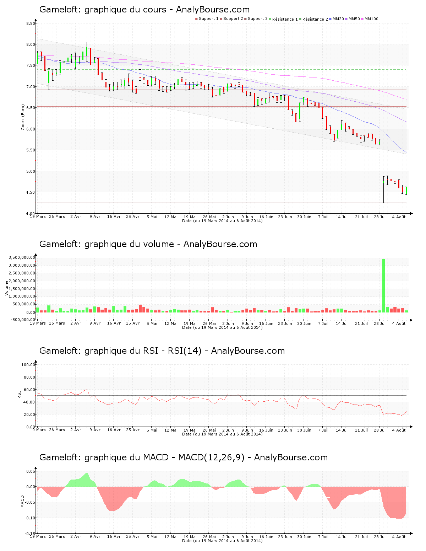Click the 5.50 value on price axis
The height and width of the screenshot is (551, 426).
pos(31,150)
